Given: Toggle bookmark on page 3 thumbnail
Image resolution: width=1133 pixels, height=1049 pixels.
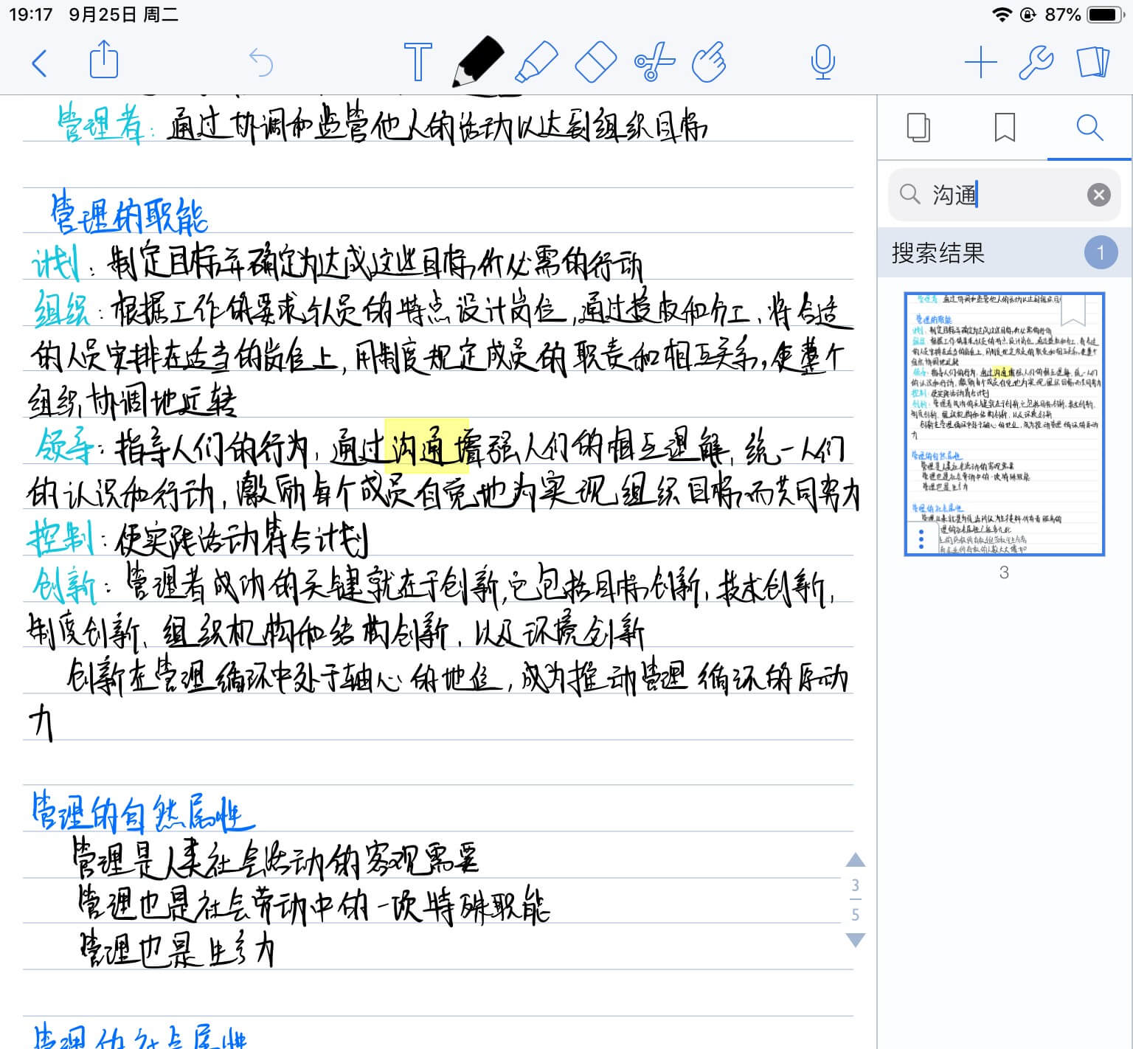Looking at the screenshot, I should pos(1073,310).
